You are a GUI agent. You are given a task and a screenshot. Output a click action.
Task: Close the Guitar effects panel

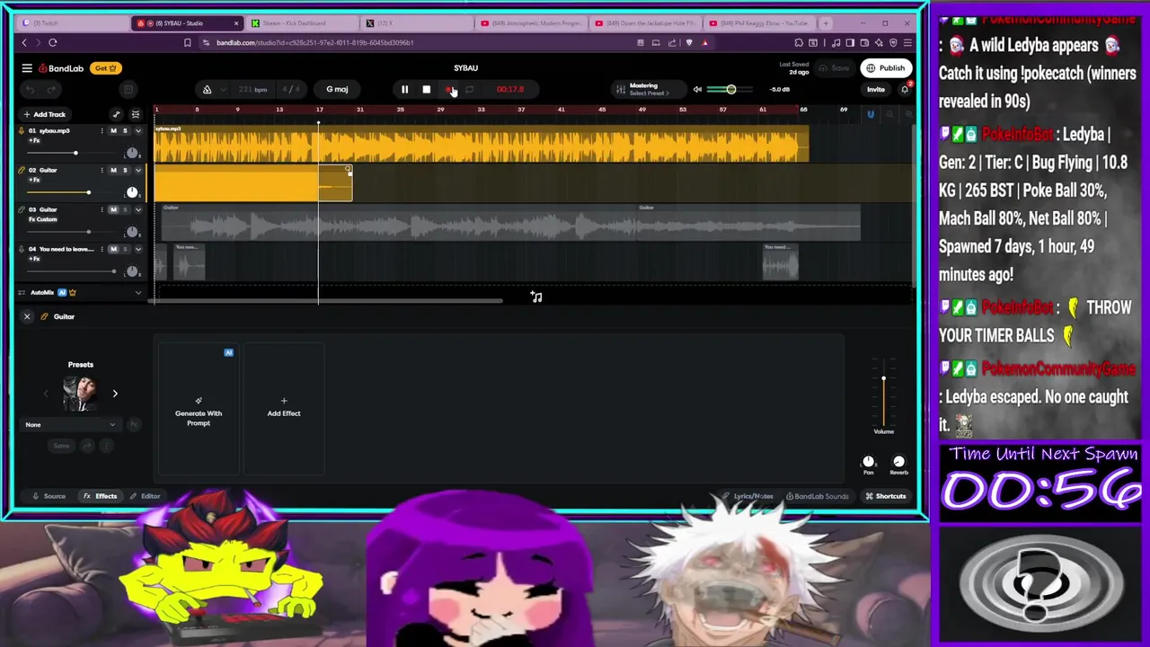pyautogui.click(x=27, y=316)
